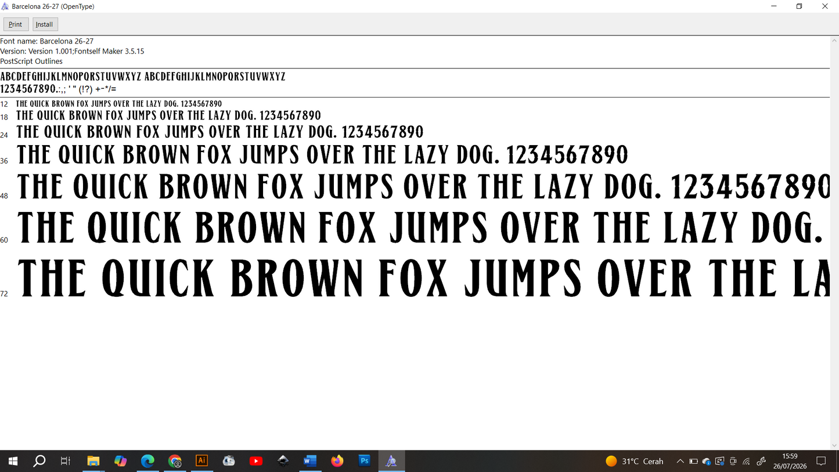Switch to Microsoft Word in taskbar
The width and height of the screenshot is (839, 472).
(x=310, y=461)
